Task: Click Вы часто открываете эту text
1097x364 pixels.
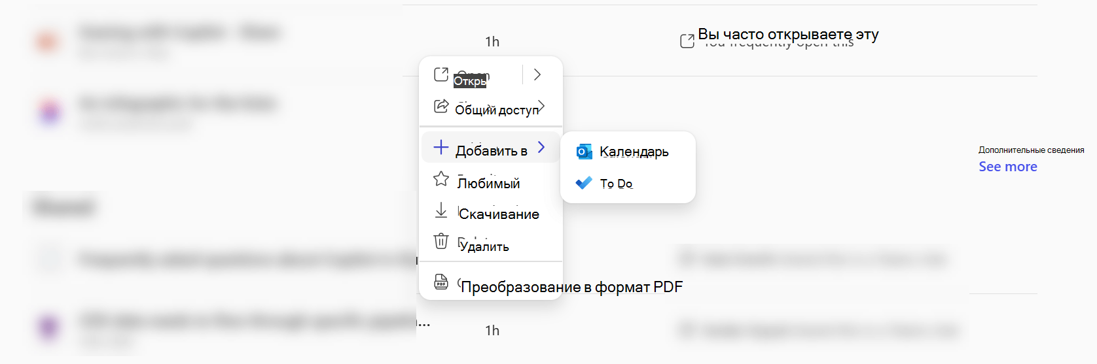Action: [788, 34]
